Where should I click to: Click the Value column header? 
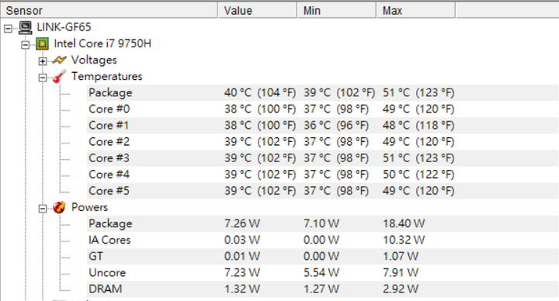pos(258,10)
